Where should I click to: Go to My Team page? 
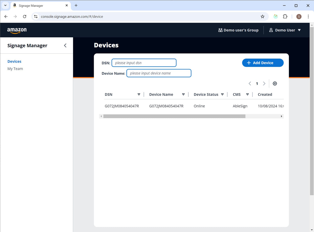[x=15, y=69]
